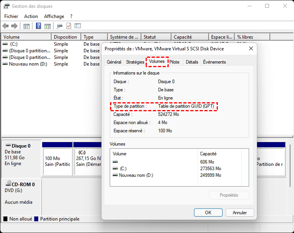Click the Espace li... column header
Screen dimensions: 294x233
pos(222,37)
